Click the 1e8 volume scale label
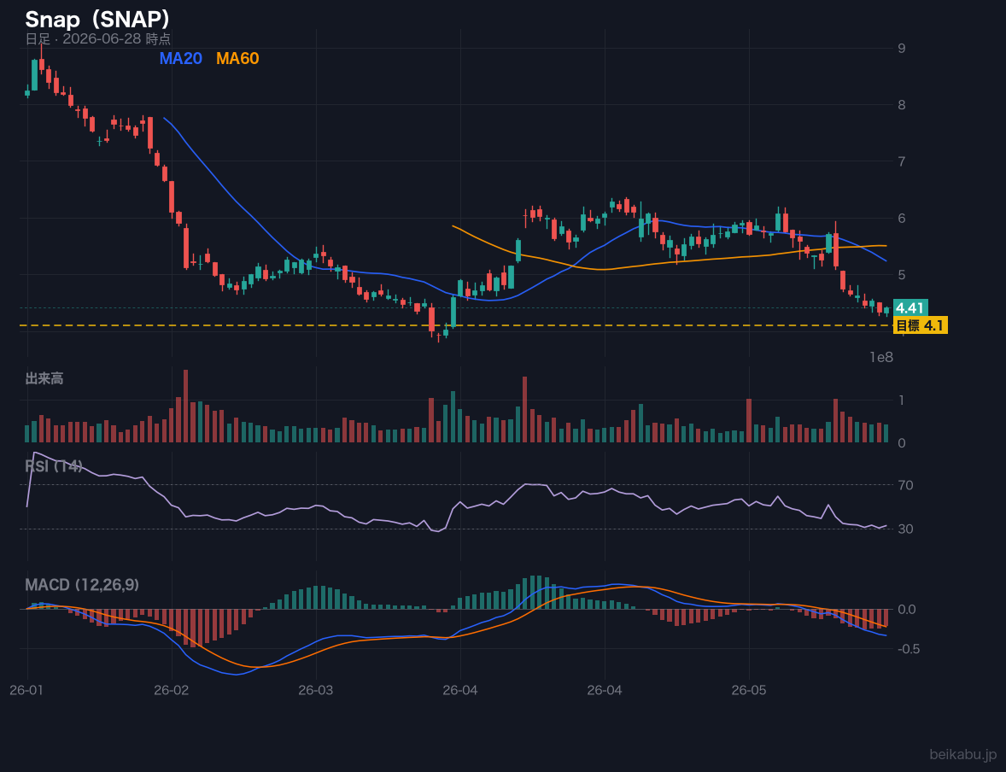The height and width of the screenshot is (772, 1006). coord(881,358)
